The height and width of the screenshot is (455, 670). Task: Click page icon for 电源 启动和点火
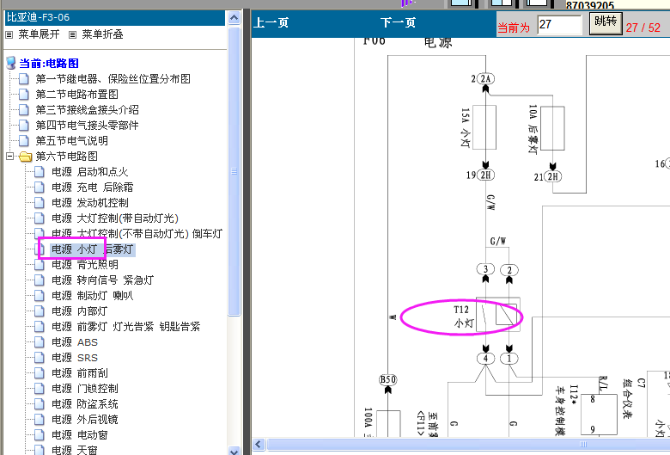coord(40,172)
